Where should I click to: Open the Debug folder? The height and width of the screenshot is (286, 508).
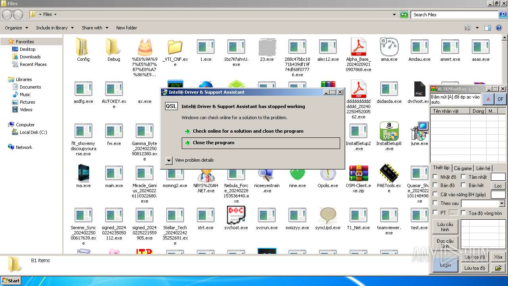[x=114, y=50]
